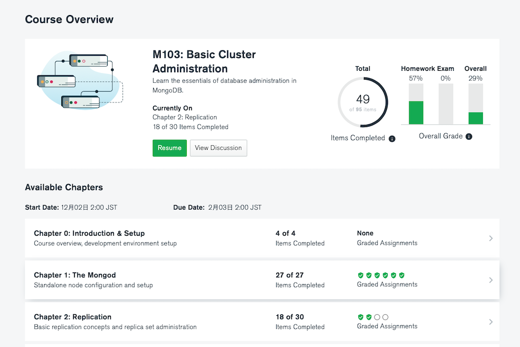Click the Overall 29% grade bar
This screenshot has width=520, height=347.
[476, 104]
